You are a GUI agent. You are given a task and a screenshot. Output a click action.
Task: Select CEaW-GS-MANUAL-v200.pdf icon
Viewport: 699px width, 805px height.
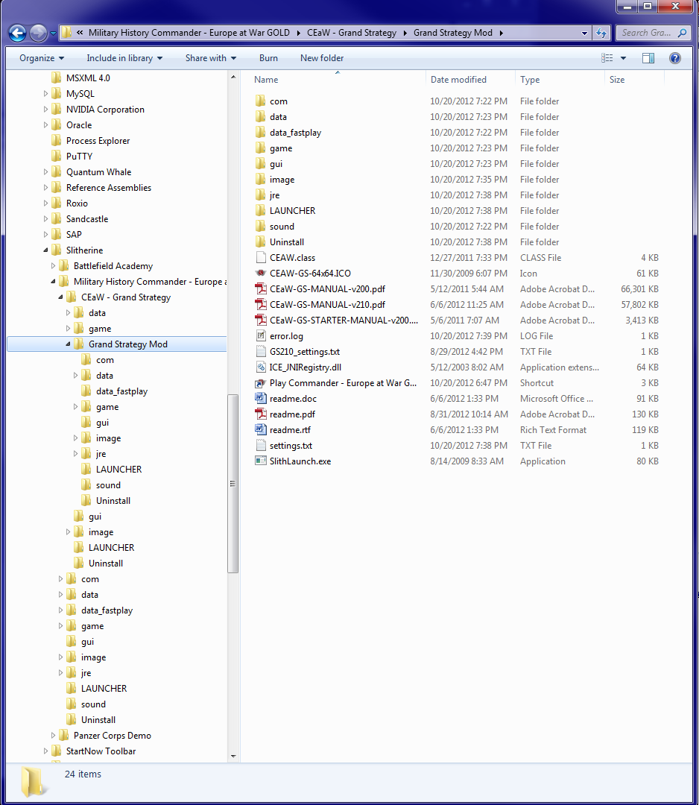click(261, 289)
